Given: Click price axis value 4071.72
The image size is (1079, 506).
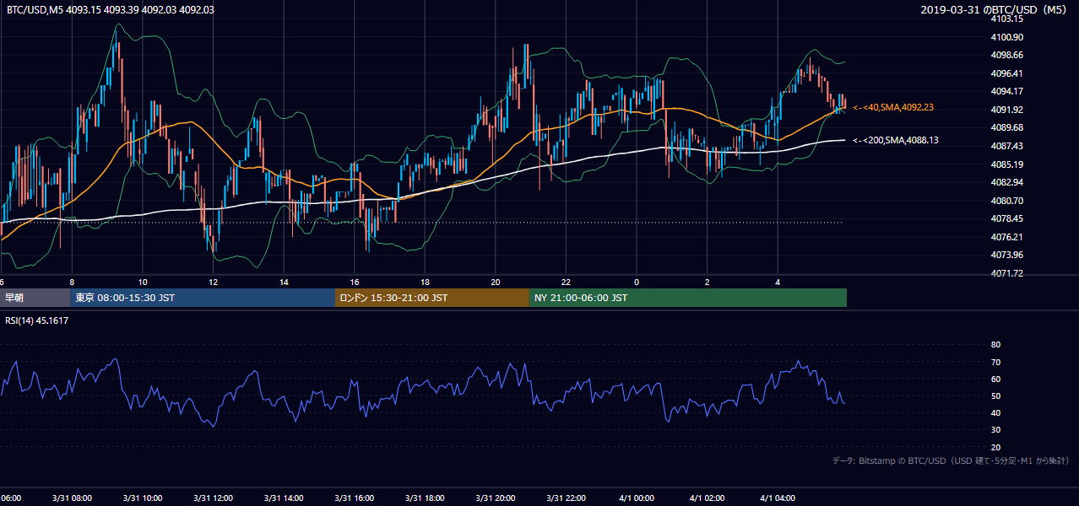Looking at the screenshot, I should [x=1007, y=273].
